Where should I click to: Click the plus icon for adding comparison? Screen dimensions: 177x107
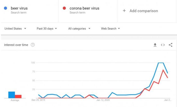click(x=124, y=11)
